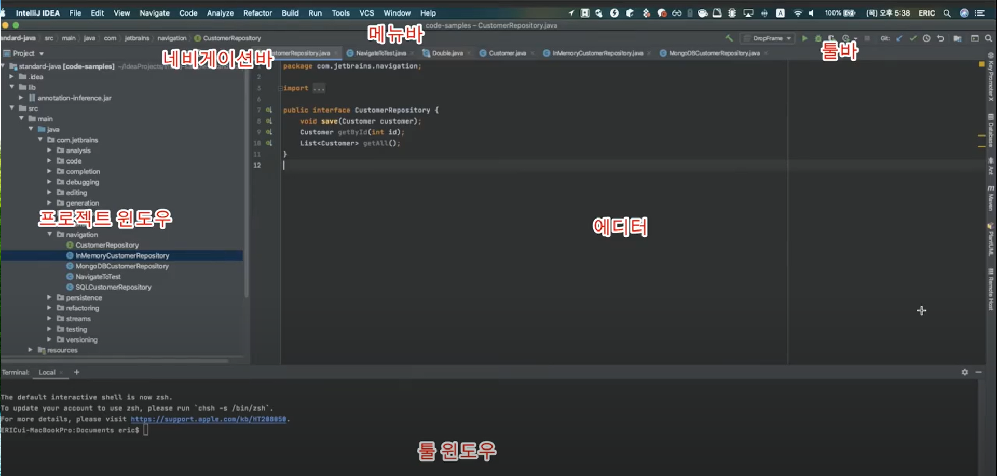997x476 pixels.
Task: Open the Refactor menu
Action: (257, 13)
